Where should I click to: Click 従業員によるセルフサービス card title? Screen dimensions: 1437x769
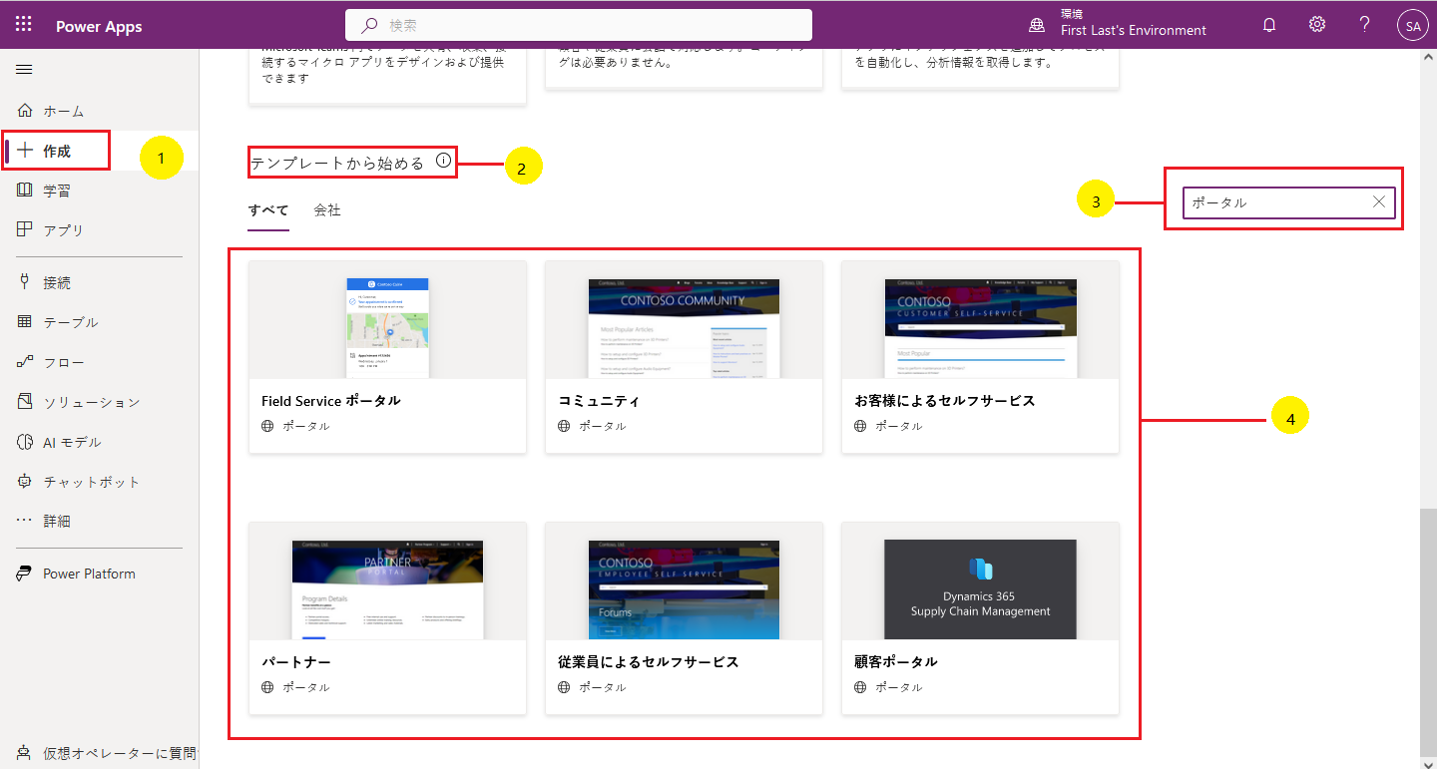[648, 662]
